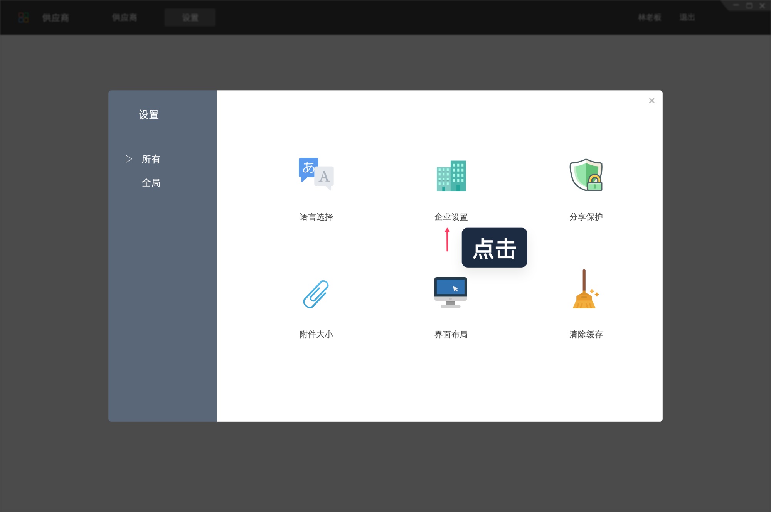Select 全局 in the sidebar
771x512 pixels.
pos(151,182)
